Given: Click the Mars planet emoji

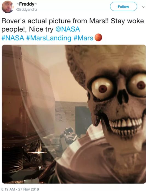Looking at the screenshot, I should [x=98, y=37].
